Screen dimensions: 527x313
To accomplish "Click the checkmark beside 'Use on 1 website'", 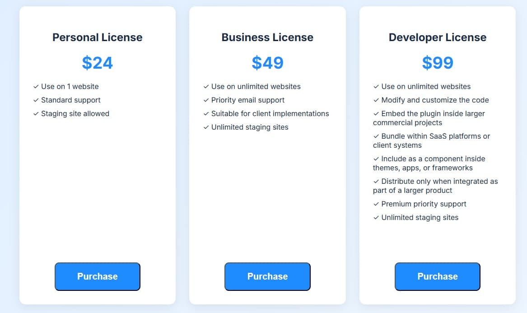I will 36,86.
